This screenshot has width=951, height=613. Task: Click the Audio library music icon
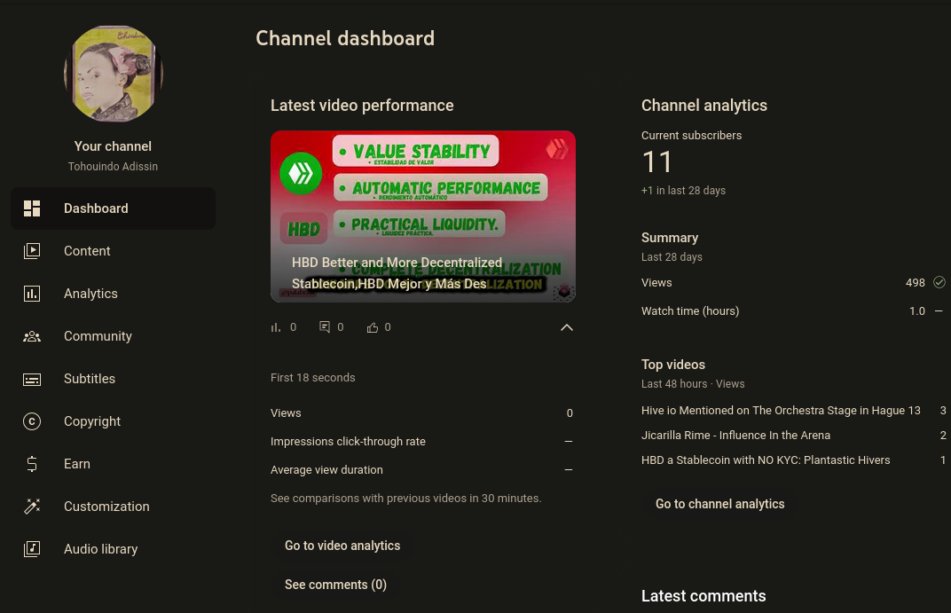[x=32, y=549]
